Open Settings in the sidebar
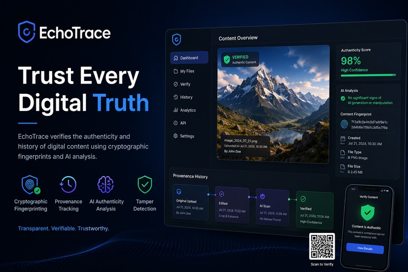 pos(187,136)
